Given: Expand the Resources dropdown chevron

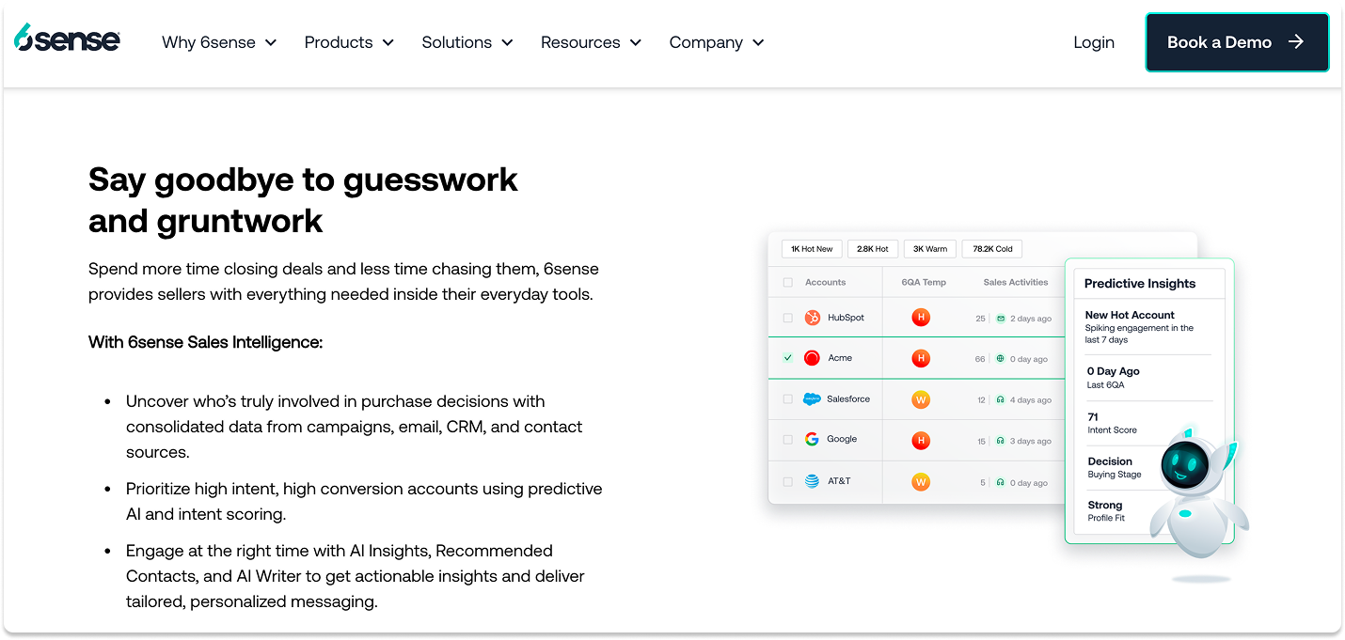Looking at the screenshot, I should [635, 43].
